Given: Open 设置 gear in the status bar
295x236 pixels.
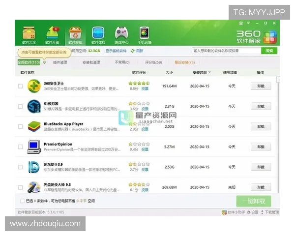Looking at the screenshot, I should [x=253, y=212].
